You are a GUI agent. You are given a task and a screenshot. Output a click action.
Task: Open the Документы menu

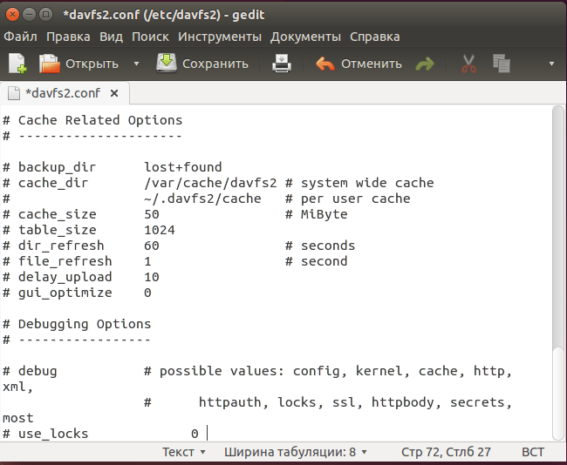[305, 37]
